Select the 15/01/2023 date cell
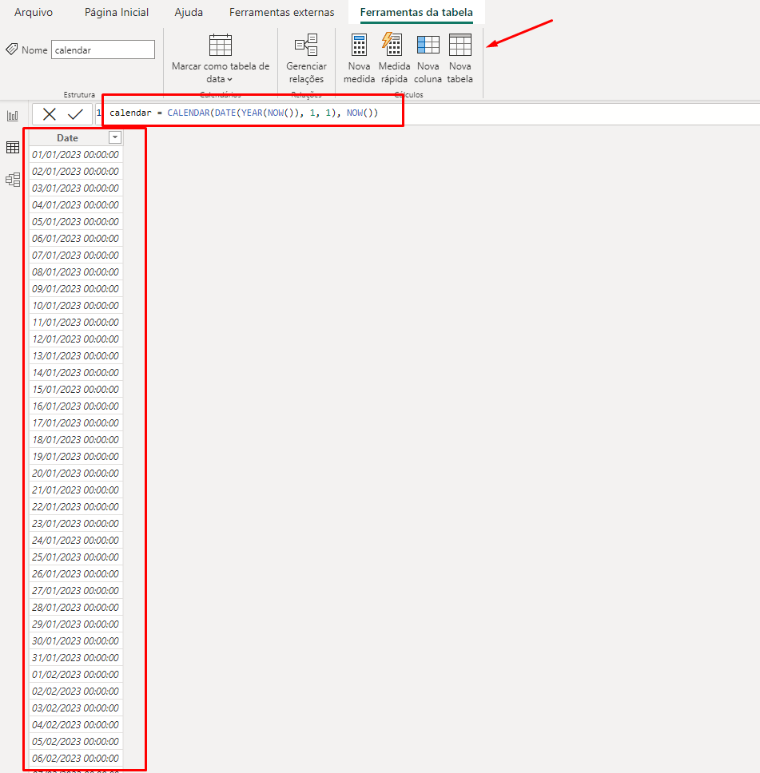Viewport: 760px width, 773px height. tap(75, 390)
